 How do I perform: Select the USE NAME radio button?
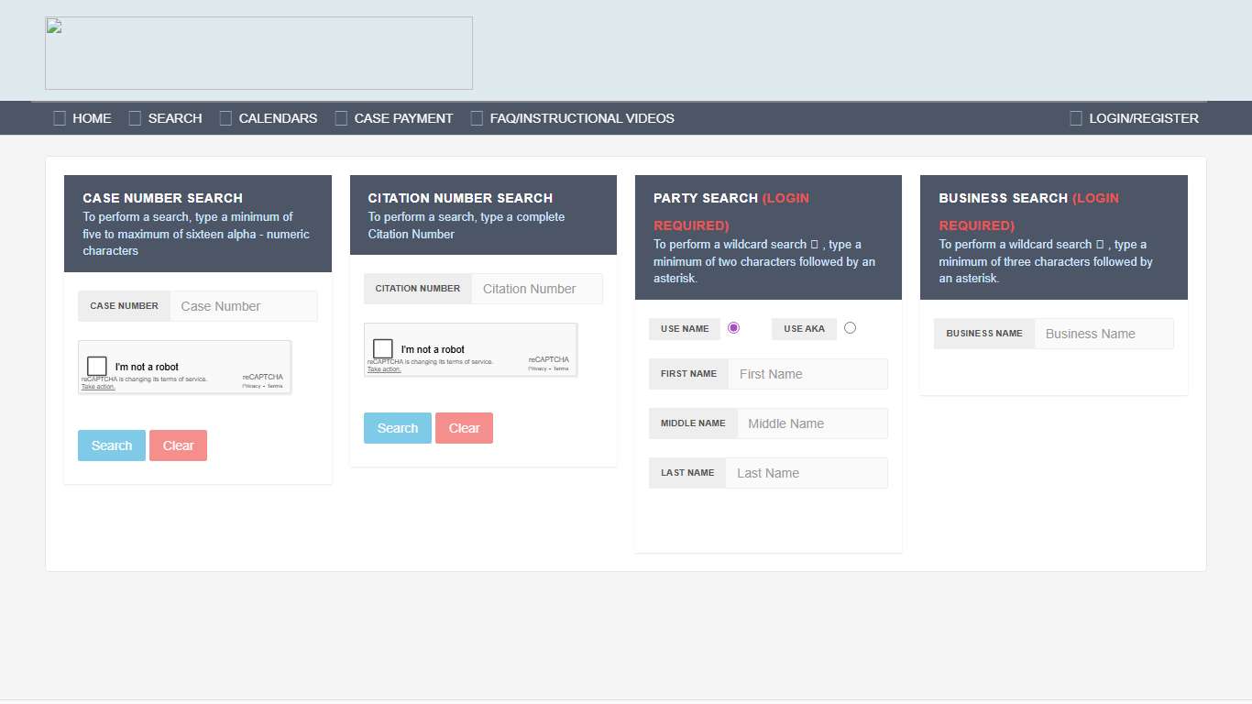click(733, 327)
